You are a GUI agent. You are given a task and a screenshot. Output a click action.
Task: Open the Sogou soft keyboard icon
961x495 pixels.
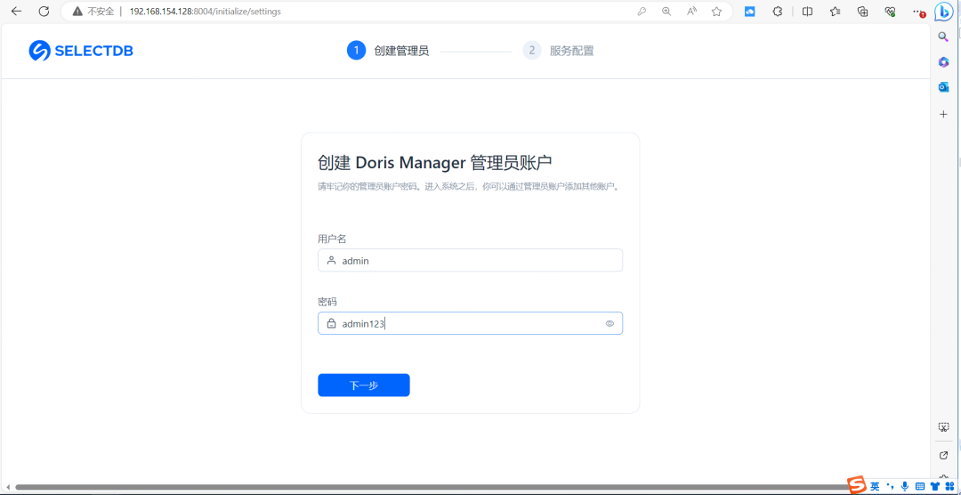click(919, 486)
